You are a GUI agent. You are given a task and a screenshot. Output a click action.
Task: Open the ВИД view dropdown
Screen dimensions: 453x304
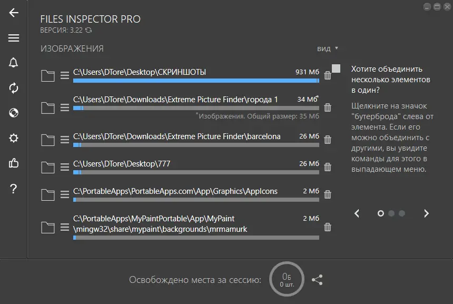click(327, 48)
